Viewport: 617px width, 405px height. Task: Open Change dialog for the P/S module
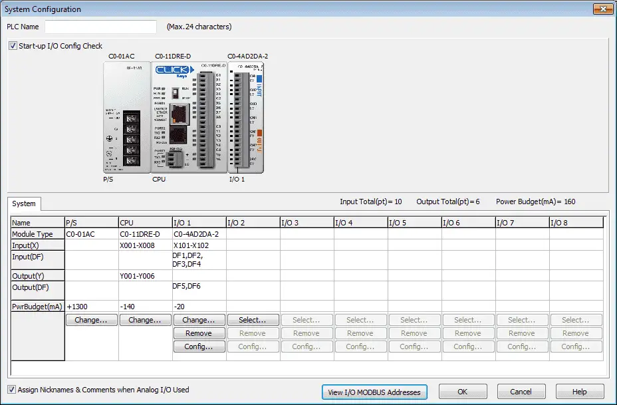91,320
